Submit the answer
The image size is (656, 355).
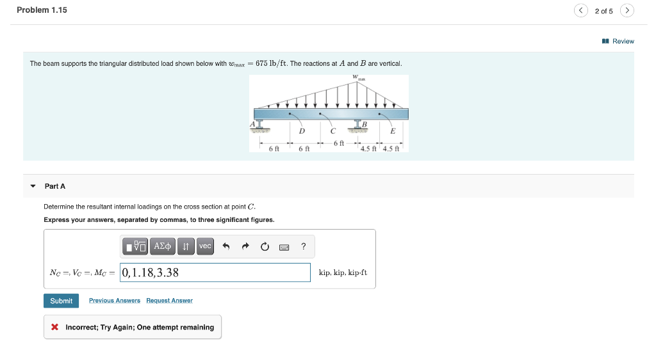tap(61, 301)
